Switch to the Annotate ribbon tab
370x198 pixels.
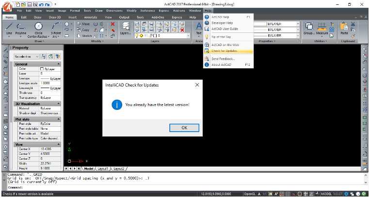pos(90,17)
